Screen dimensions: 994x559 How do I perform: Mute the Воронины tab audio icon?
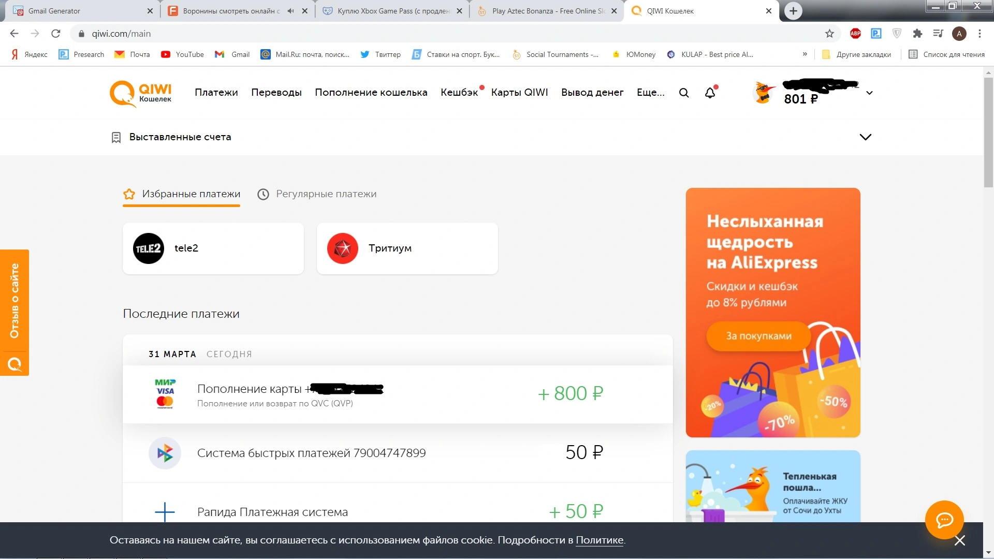pos(290,11)
